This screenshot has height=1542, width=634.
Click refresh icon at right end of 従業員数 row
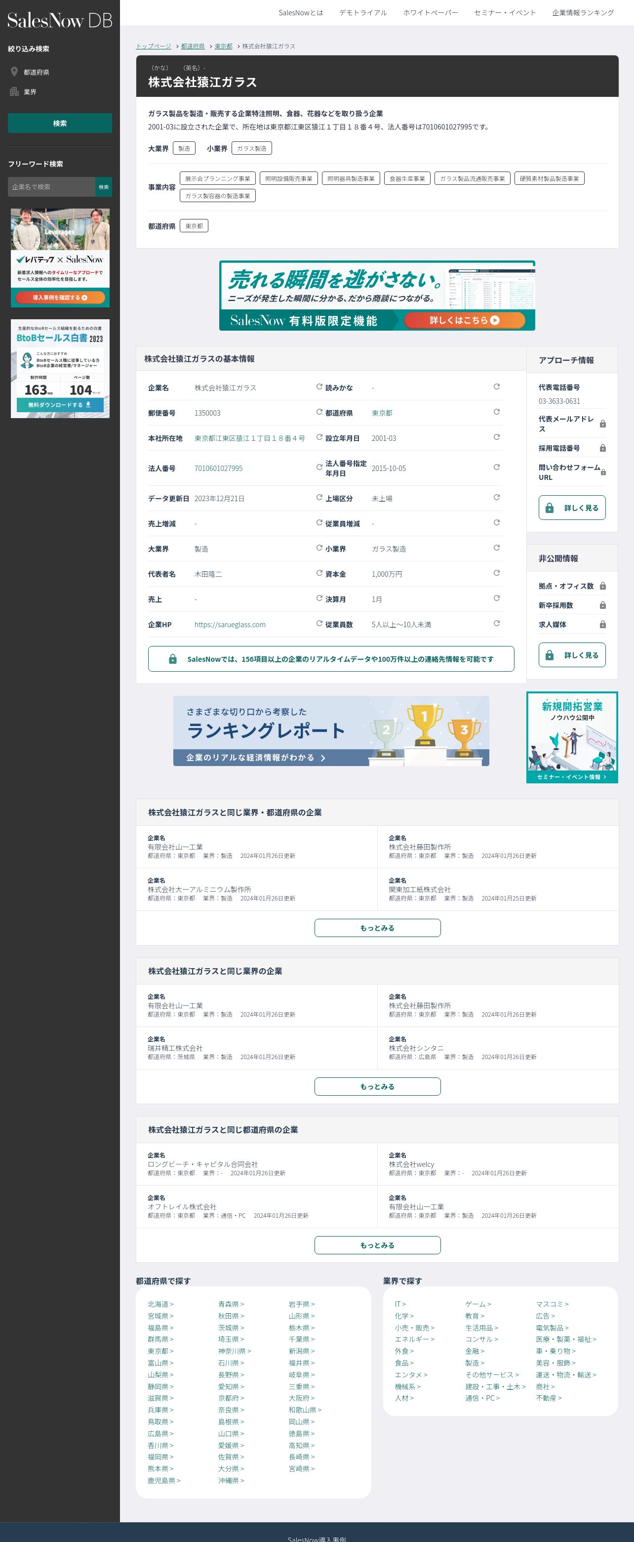pos(496,623)
